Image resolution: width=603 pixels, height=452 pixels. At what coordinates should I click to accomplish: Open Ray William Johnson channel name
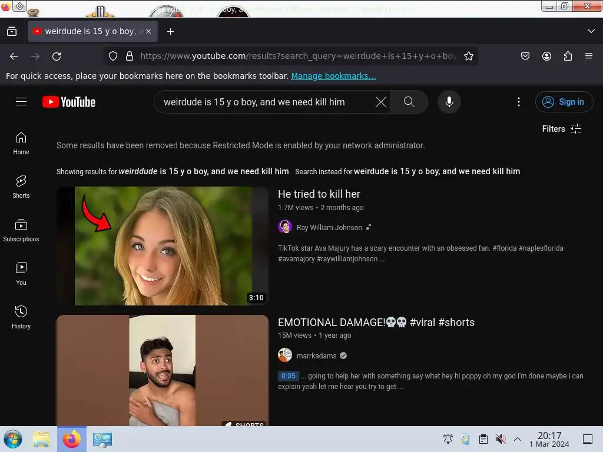(329, 228)
